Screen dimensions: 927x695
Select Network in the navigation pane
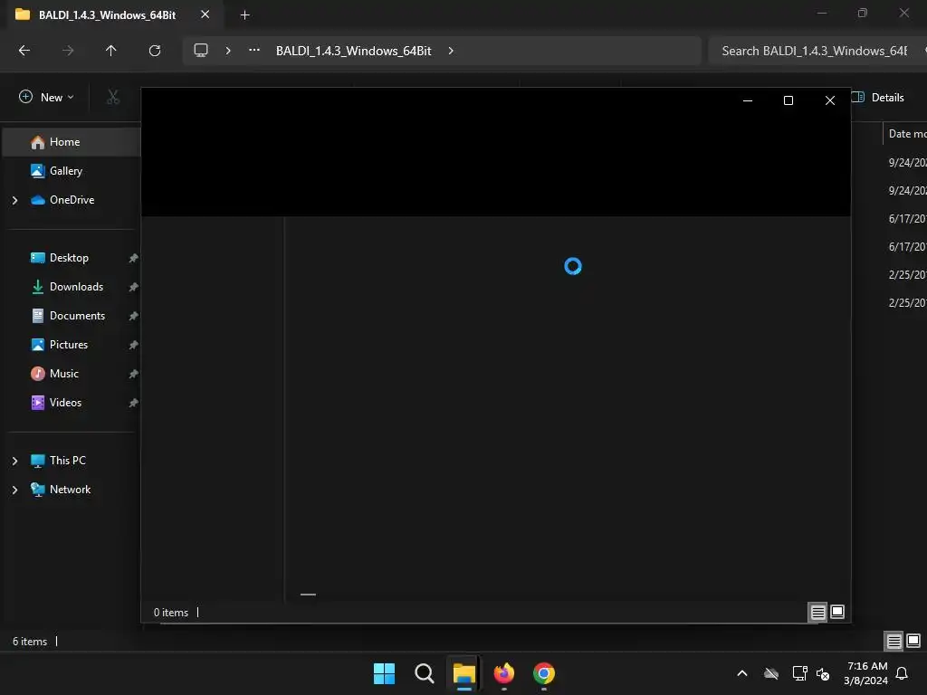pyautogui.click(x=72, y=490)
